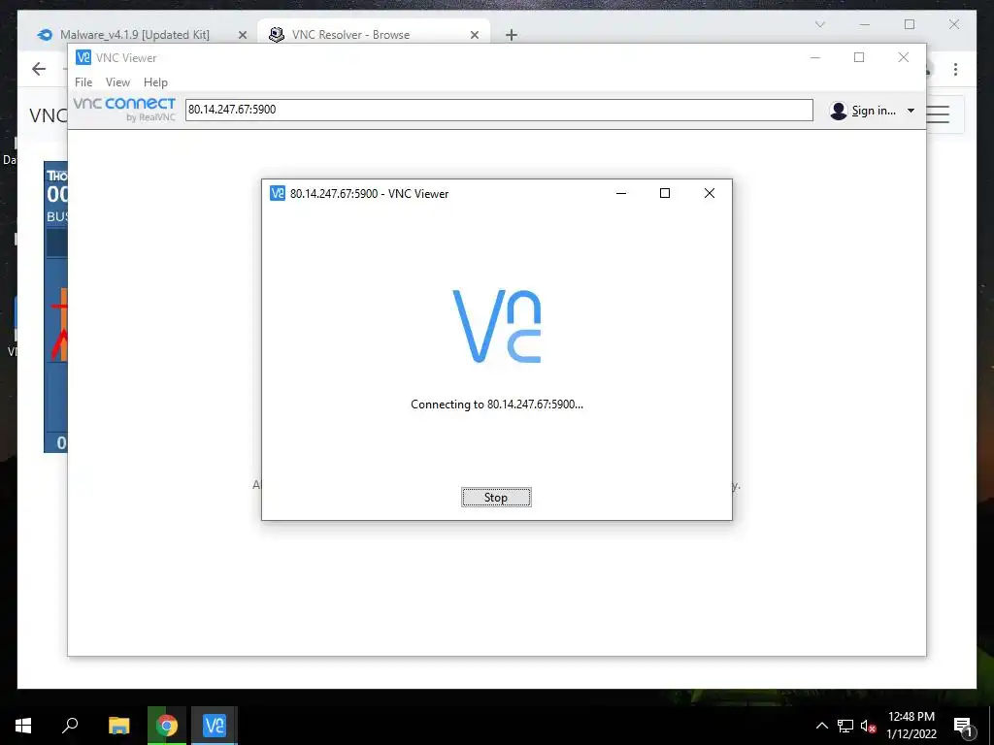Click the browser back arrow
The height and width of the screenshot is (745, 994).
pos(39,69)
